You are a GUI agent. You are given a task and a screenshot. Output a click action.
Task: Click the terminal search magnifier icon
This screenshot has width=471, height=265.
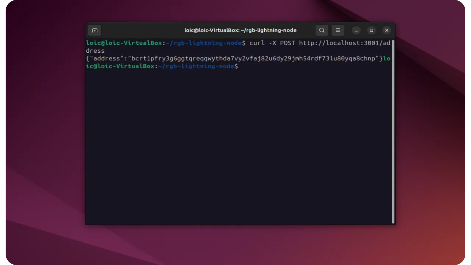pyautogui.click(x=322, y=30)
